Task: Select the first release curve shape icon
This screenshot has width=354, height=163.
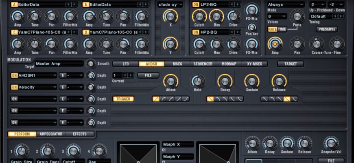Action: pyautogui.click(x=264, y=99)
